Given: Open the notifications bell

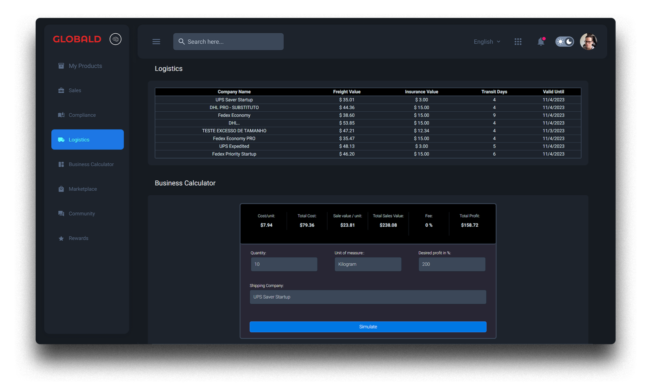Looking at the screenshot, I should click(x=541, y=41).
